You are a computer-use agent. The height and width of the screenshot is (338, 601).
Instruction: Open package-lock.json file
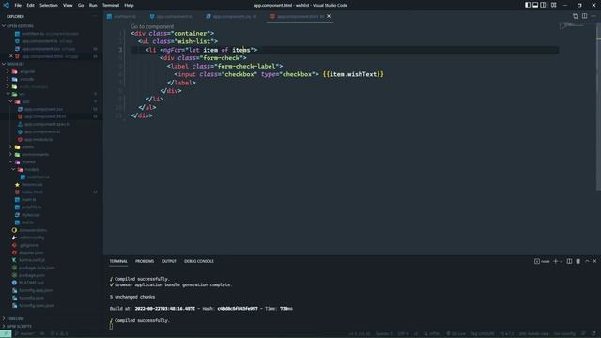coord(37,268)
